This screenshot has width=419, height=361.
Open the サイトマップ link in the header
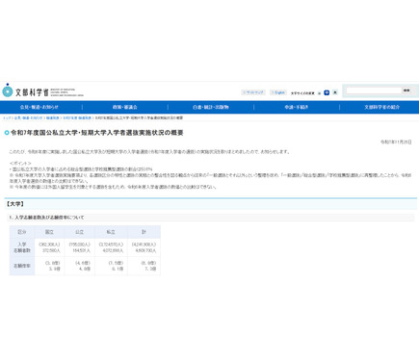click(x=253, y=92)
